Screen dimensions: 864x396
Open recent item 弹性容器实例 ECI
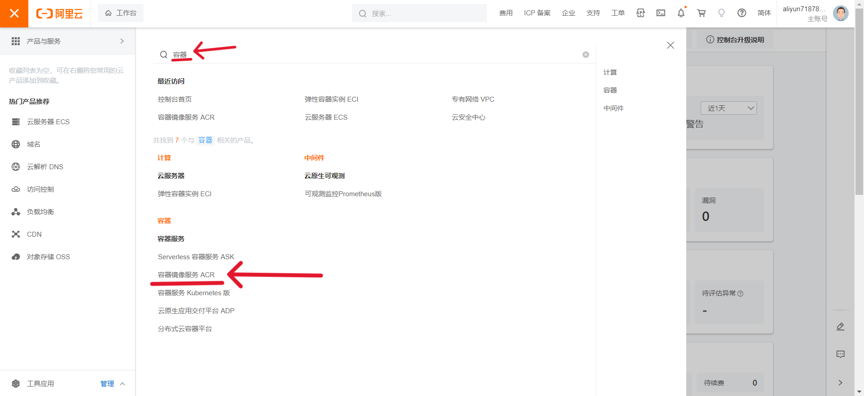click(332, 99)
